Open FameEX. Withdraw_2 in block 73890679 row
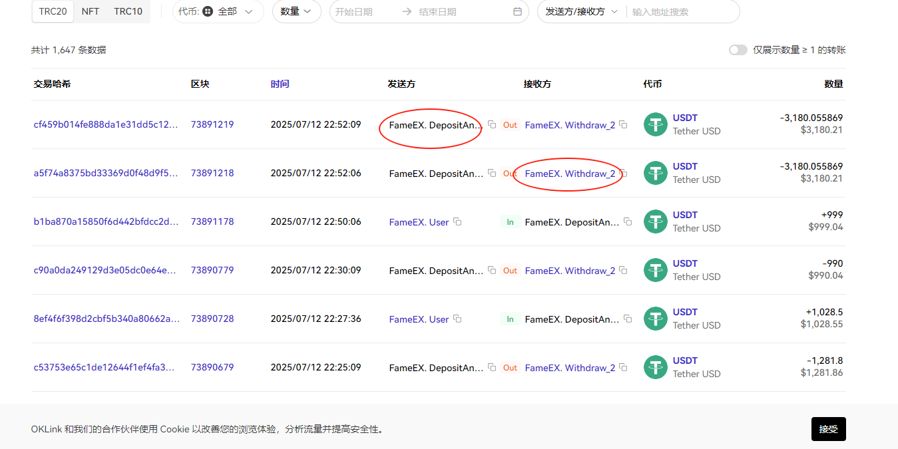Image resolution: width=898 pixels, height=449 pixels. click(570, 368)
